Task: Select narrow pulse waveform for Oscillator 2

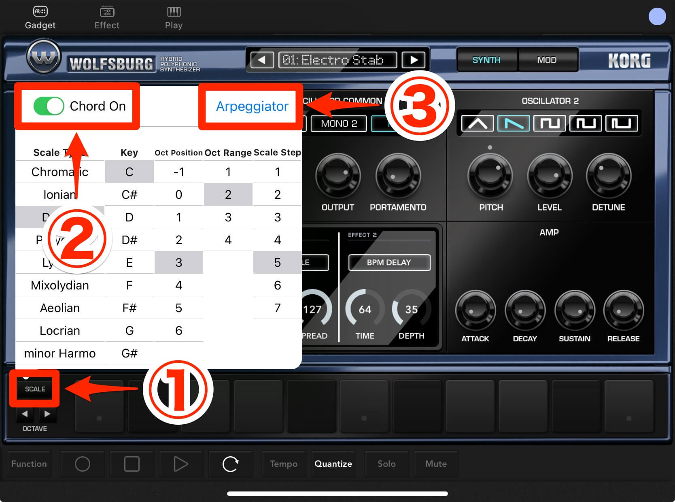Action: [622, 123]
